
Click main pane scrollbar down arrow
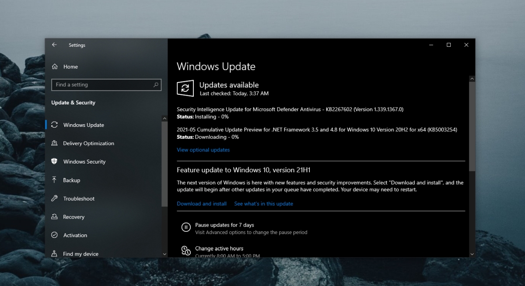coord(472,254)
